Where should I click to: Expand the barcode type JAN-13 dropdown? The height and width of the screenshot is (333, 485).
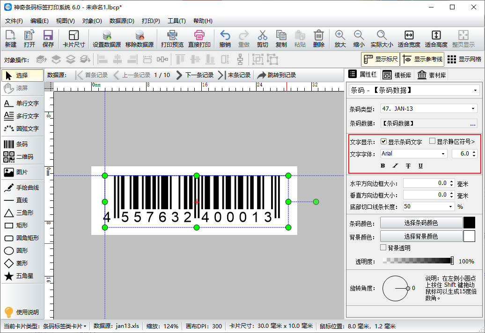tap(473, 109)
